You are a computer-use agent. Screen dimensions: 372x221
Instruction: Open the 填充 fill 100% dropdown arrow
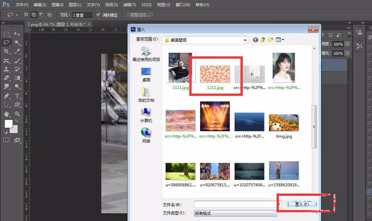[347, 53]
